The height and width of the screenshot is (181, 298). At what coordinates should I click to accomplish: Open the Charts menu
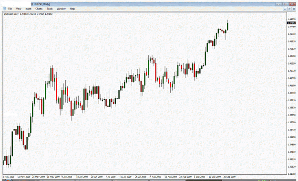point(39,9)
